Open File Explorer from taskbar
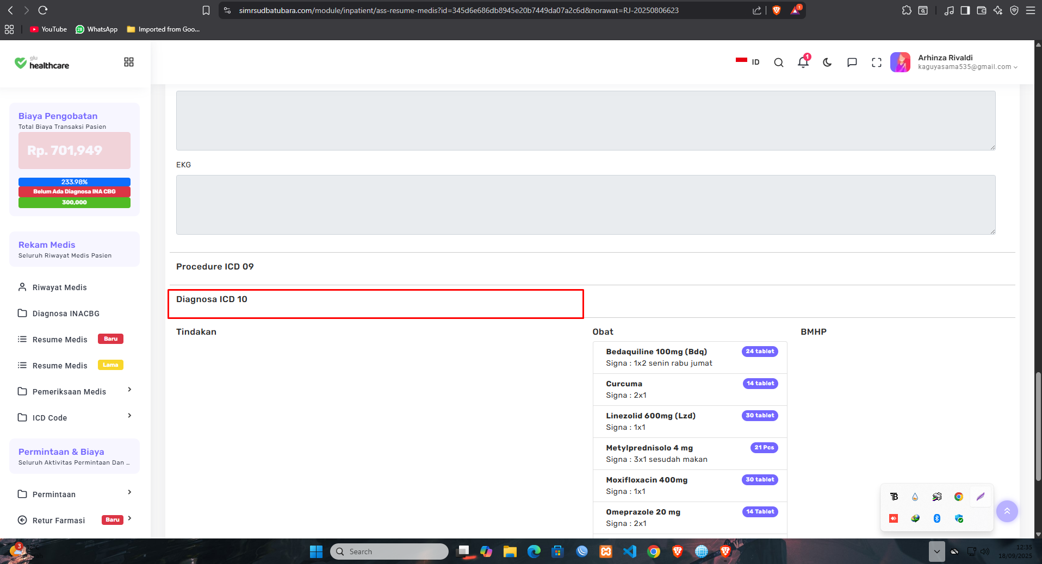This screenshot has width=1042, height=564. (510, 552)
